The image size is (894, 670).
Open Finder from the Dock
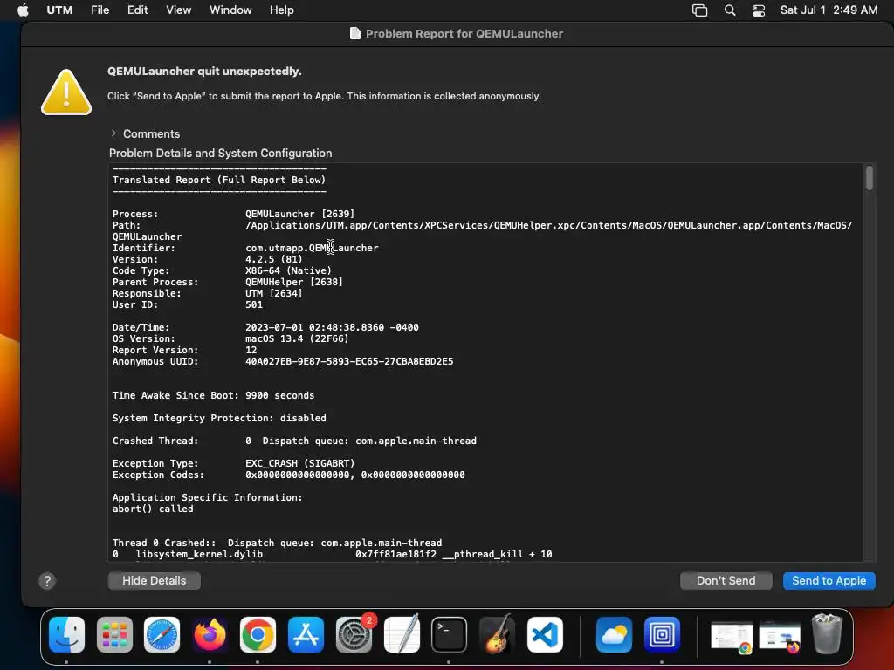tap(66, 634)
